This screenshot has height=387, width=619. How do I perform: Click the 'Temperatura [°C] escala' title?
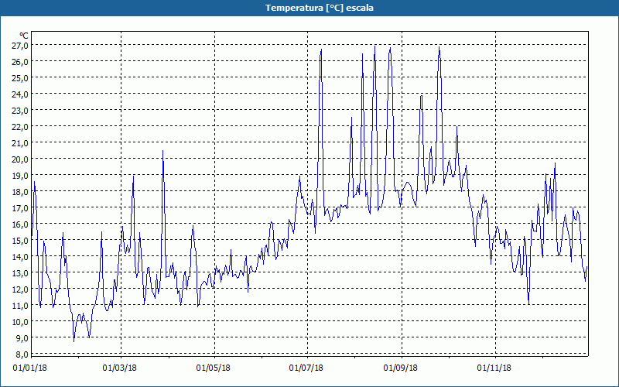[320, 8]
